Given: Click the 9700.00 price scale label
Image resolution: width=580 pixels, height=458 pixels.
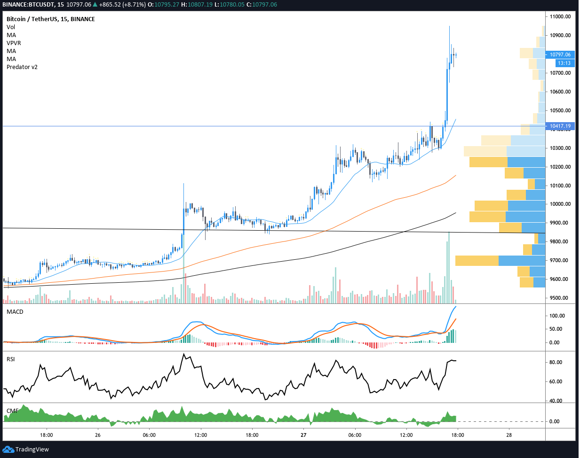Looking at the screenshot, I should pos(559,260).
